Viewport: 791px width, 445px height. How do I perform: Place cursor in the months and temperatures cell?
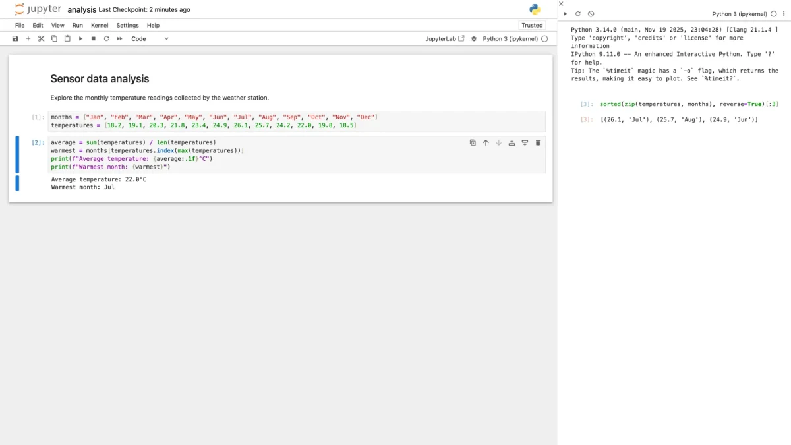pos(297,121)
